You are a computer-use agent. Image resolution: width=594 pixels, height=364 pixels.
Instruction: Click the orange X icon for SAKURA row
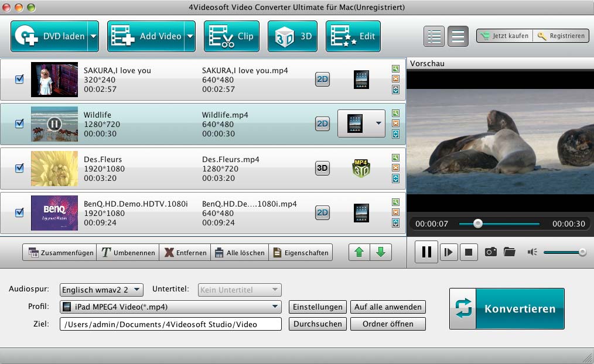click(x=395, y=78)
